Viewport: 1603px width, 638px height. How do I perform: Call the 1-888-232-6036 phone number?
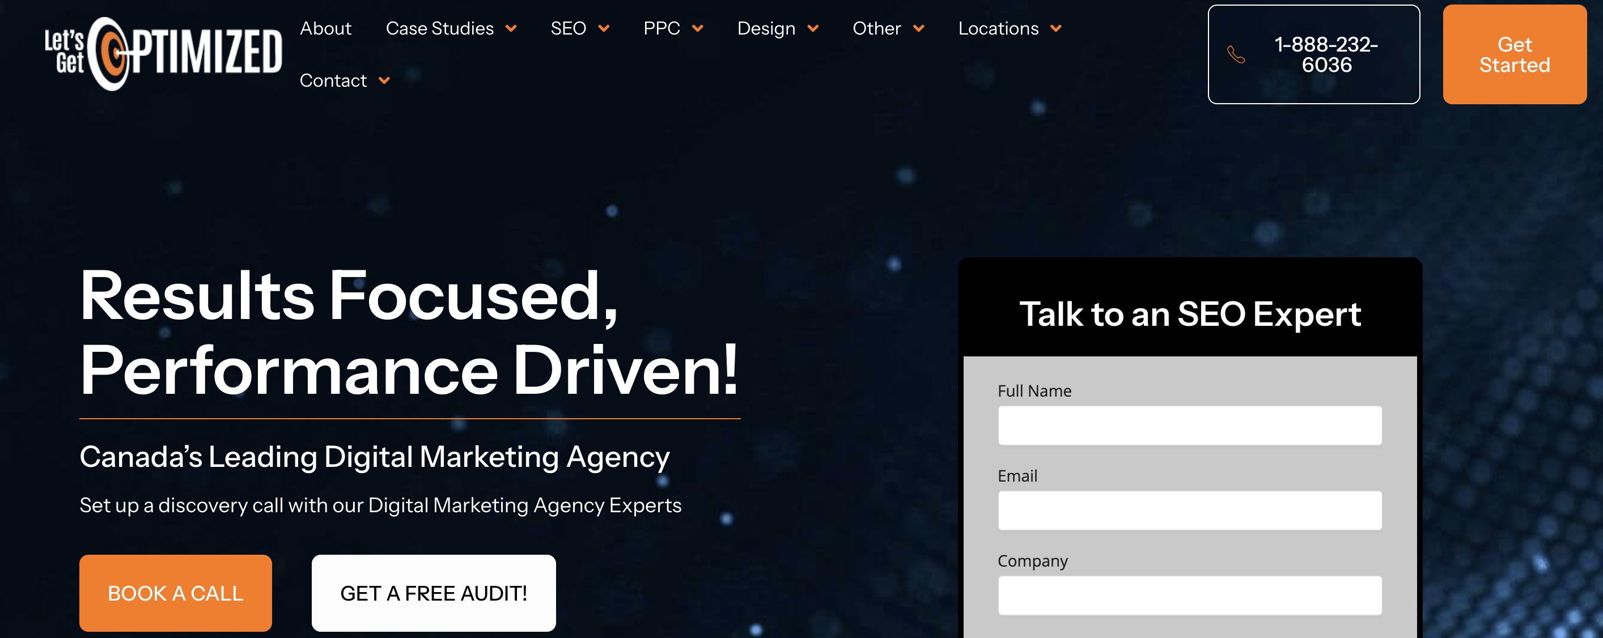pyautogui.click(x=1325, y=55)
